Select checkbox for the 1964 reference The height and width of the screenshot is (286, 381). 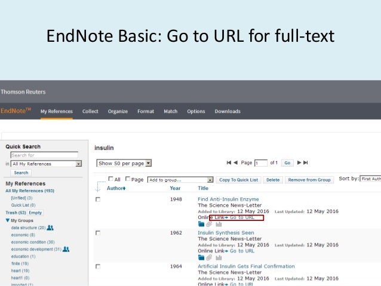coord(98,266)
